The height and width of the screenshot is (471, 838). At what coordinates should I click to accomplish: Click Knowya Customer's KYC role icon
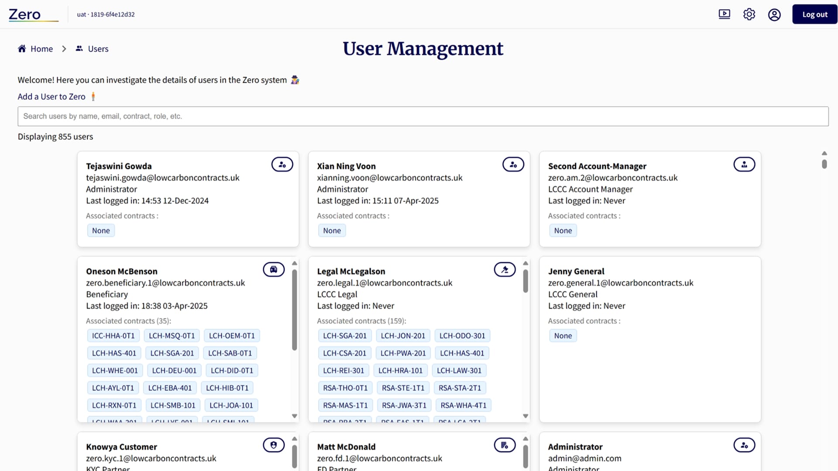click(x=274, y=445)
